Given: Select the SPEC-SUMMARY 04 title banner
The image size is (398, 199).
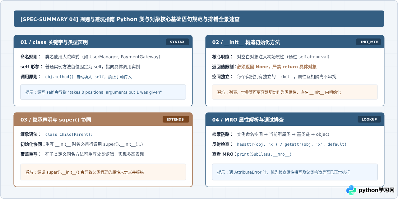Looking at the screenshot, I should coord(199,19).
